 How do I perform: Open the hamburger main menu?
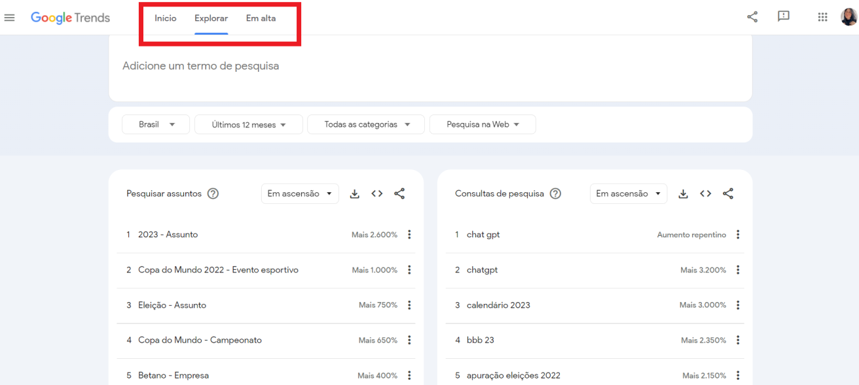tap(9, 18)
